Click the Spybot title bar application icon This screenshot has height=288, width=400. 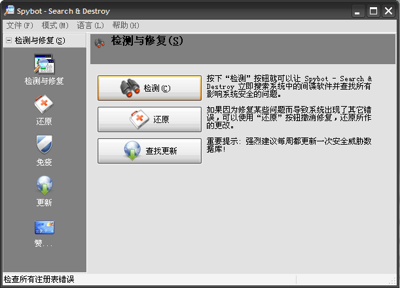pos(9,10)
